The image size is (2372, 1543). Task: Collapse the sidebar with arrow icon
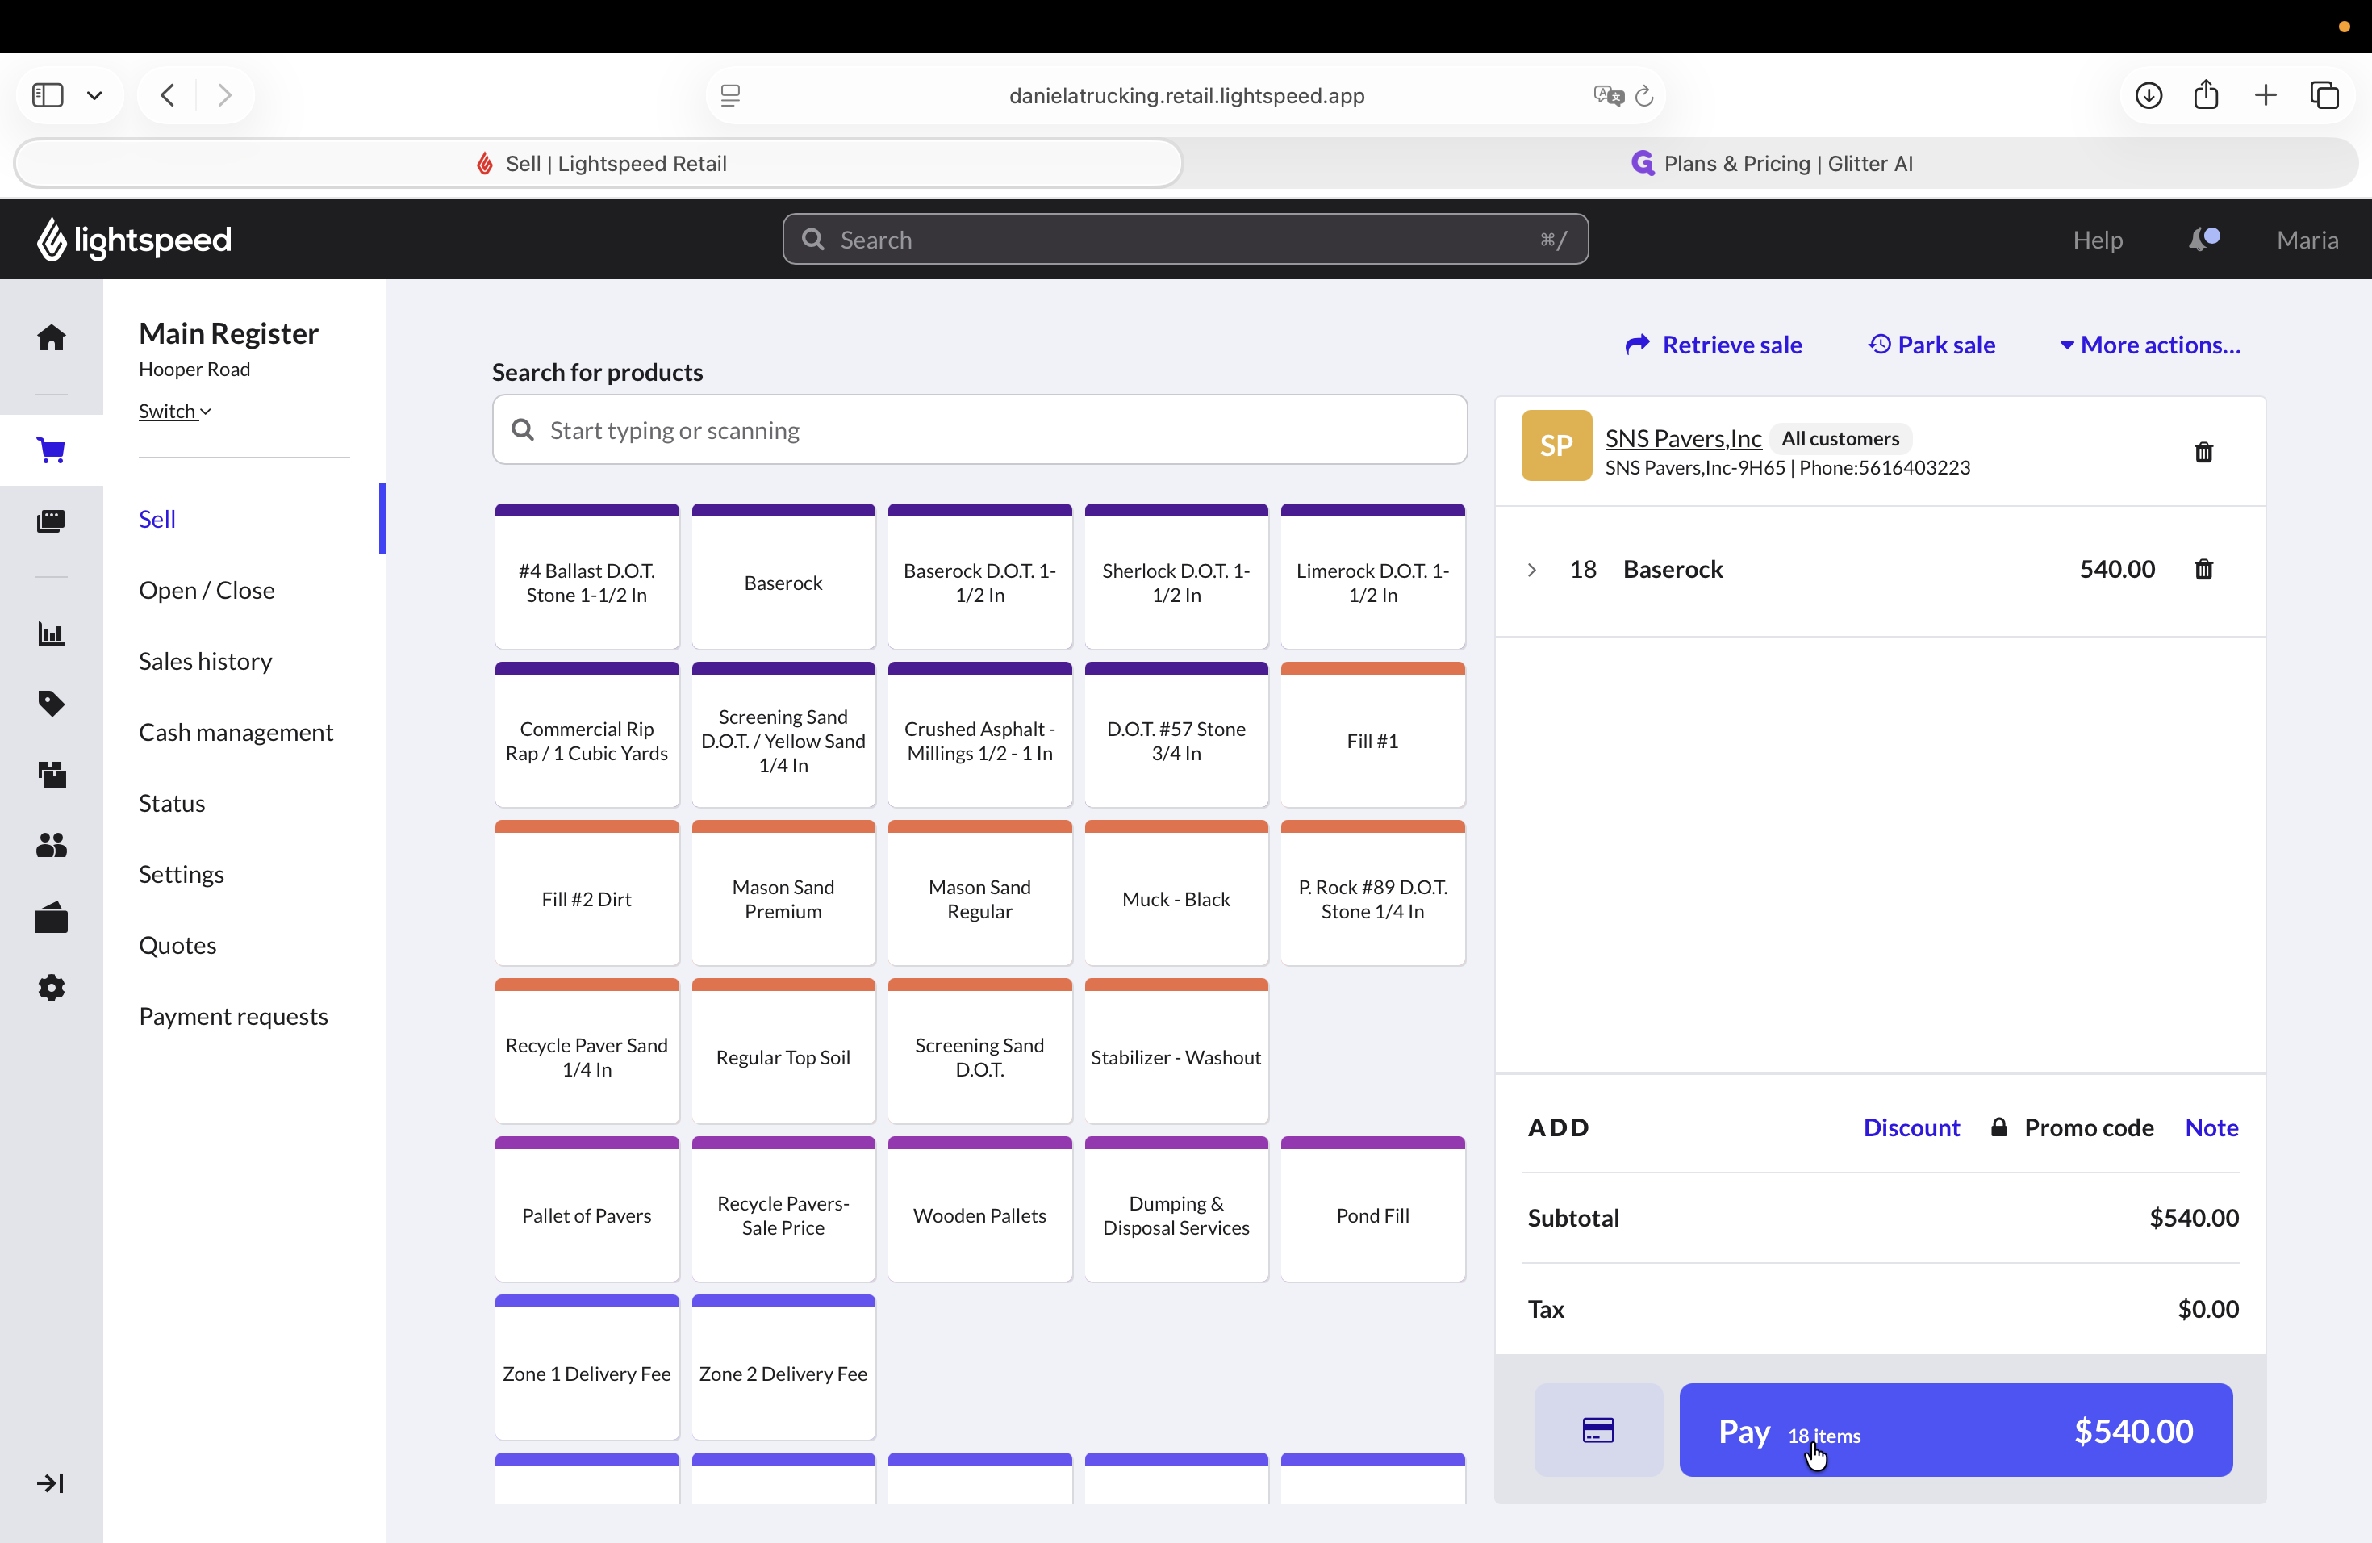pyautogui.click(x=51, y=1483)
